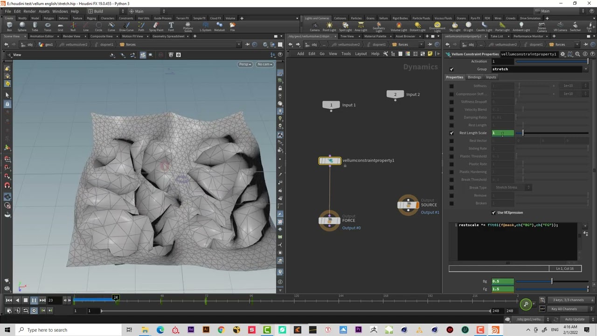Add a Sky Light from the shelf
597x336 pixels.
tap(455, 27)
